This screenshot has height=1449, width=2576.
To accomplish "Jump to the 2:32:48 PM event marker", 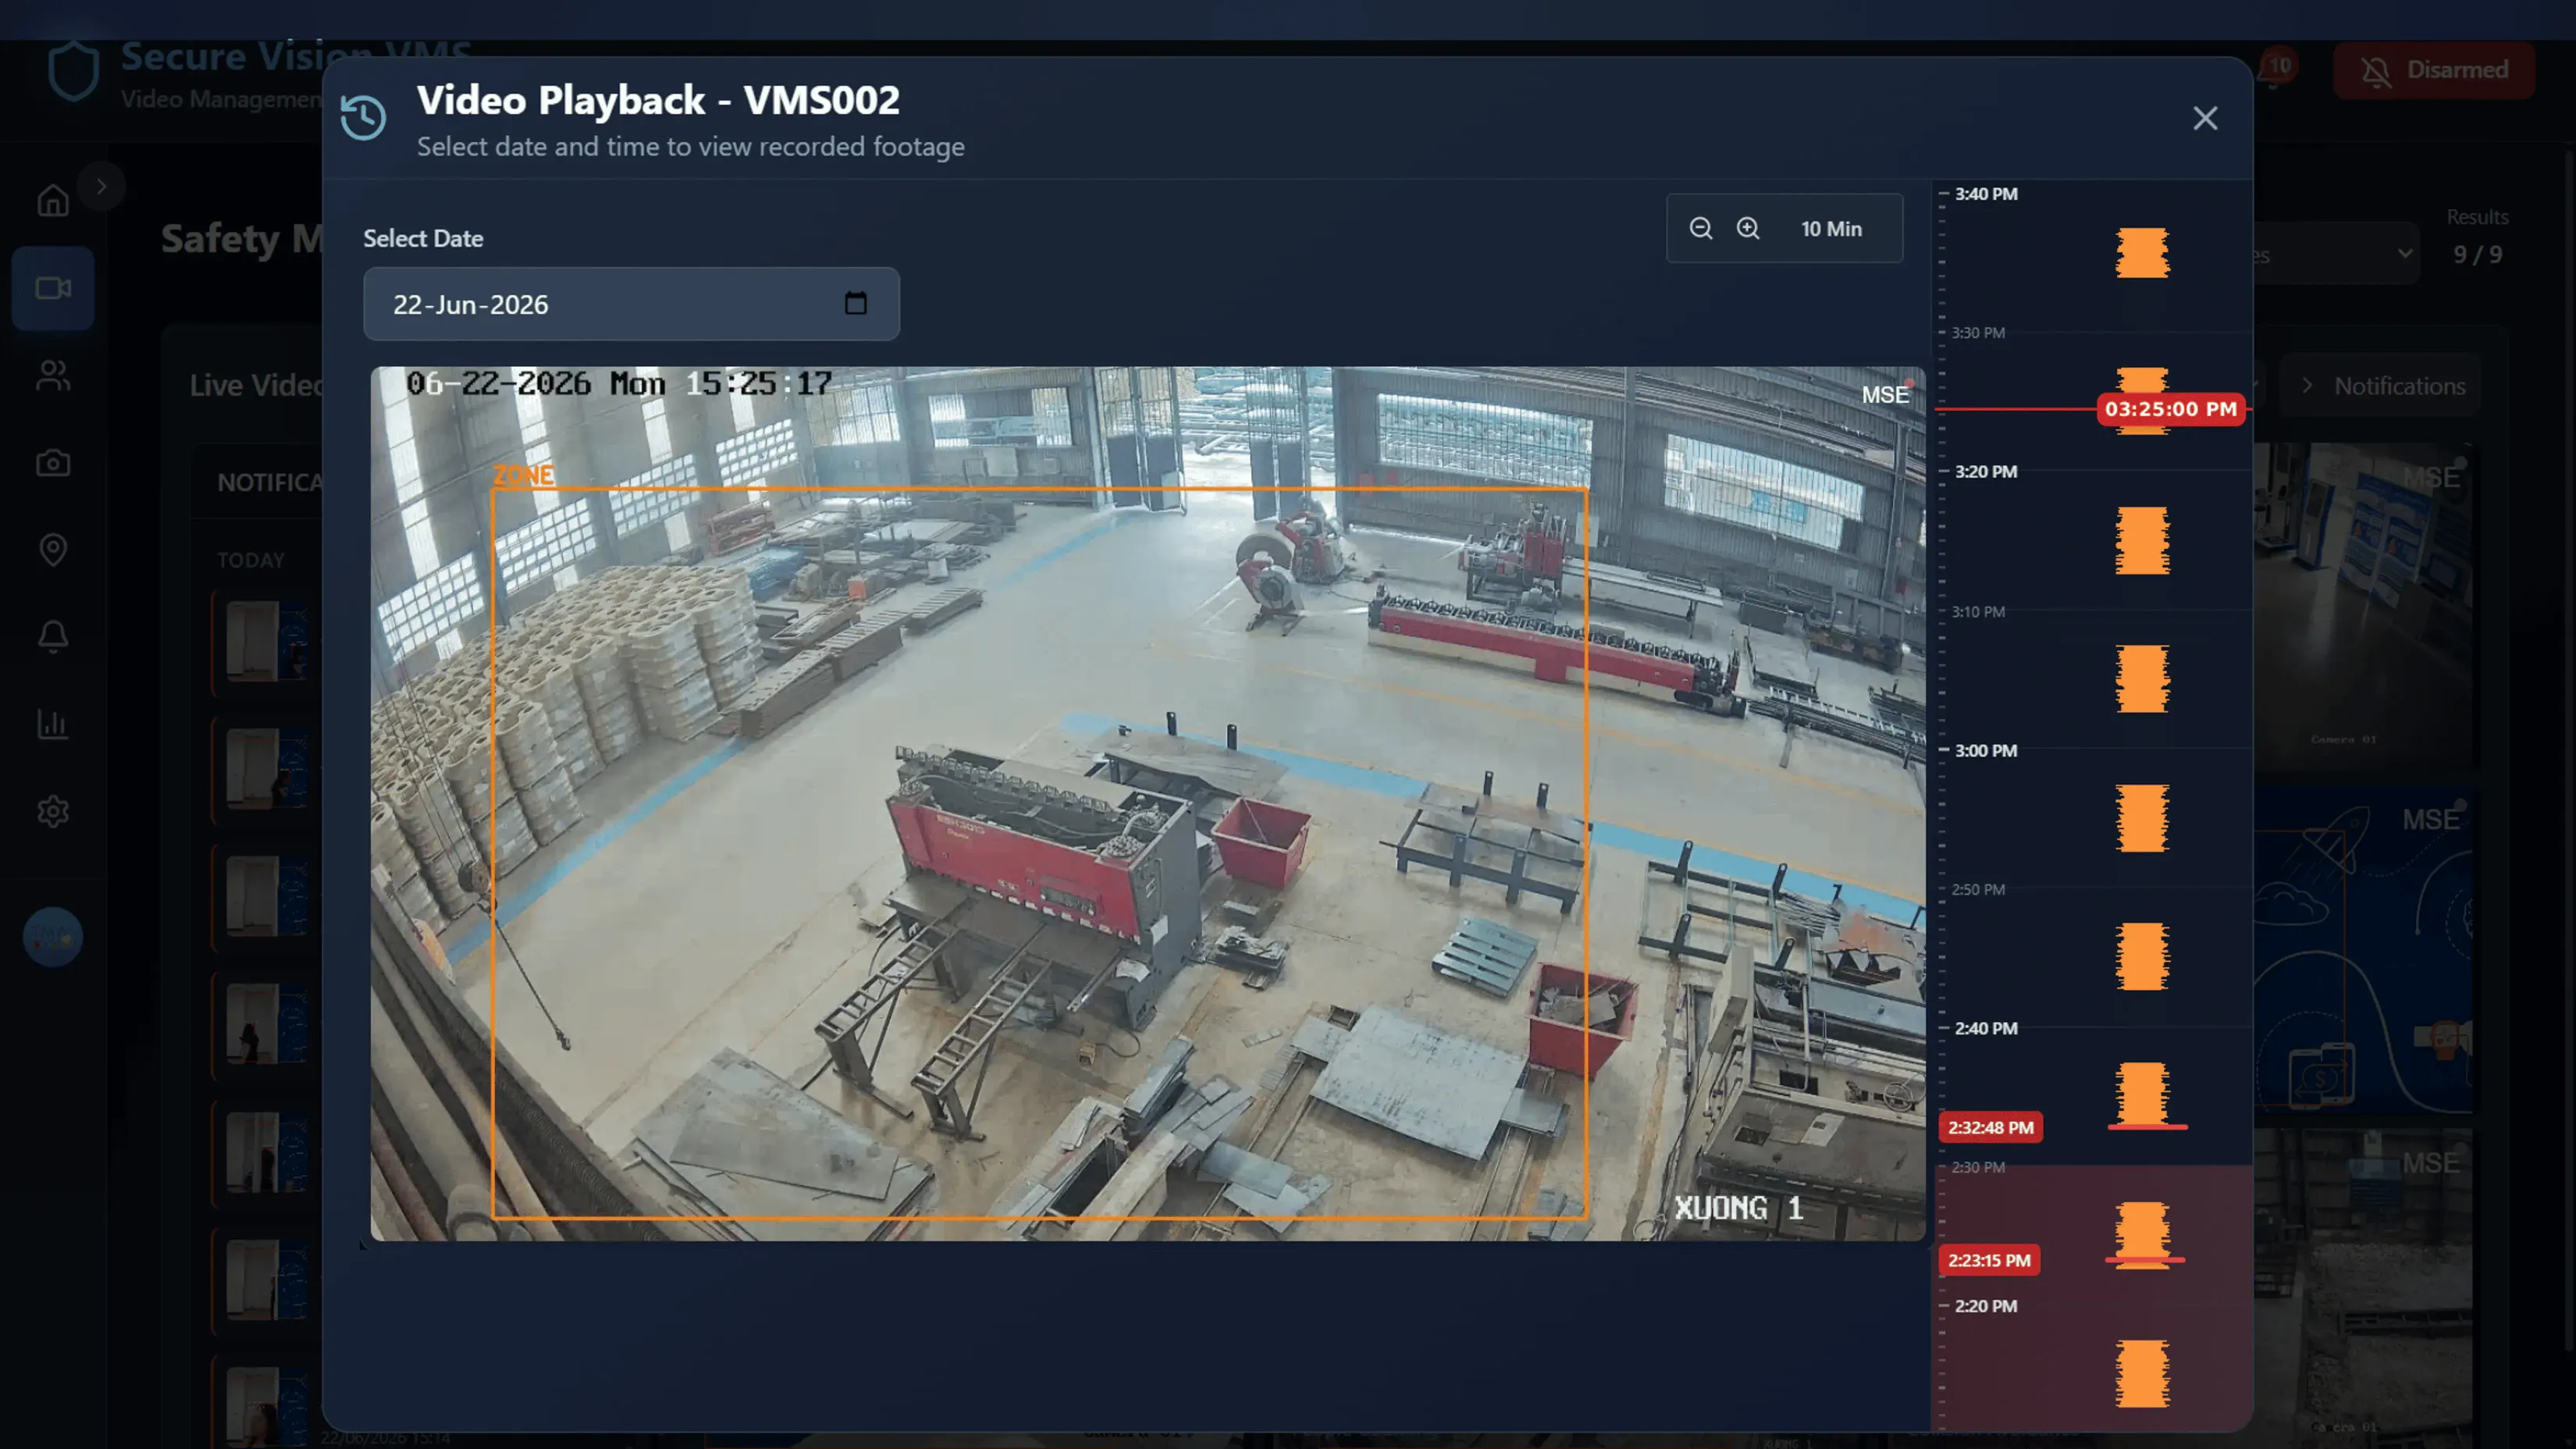I will tap(1990, 1127).
